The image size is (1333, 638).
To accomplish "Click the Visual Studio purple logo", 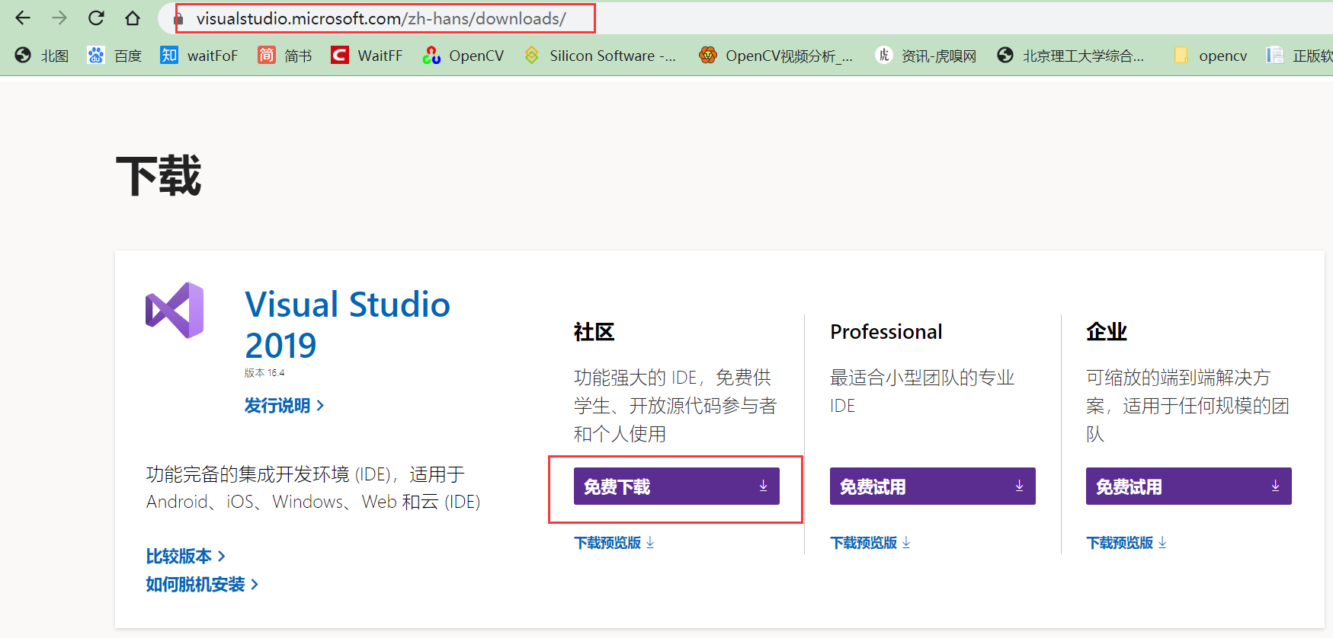I will pos(175,310).
